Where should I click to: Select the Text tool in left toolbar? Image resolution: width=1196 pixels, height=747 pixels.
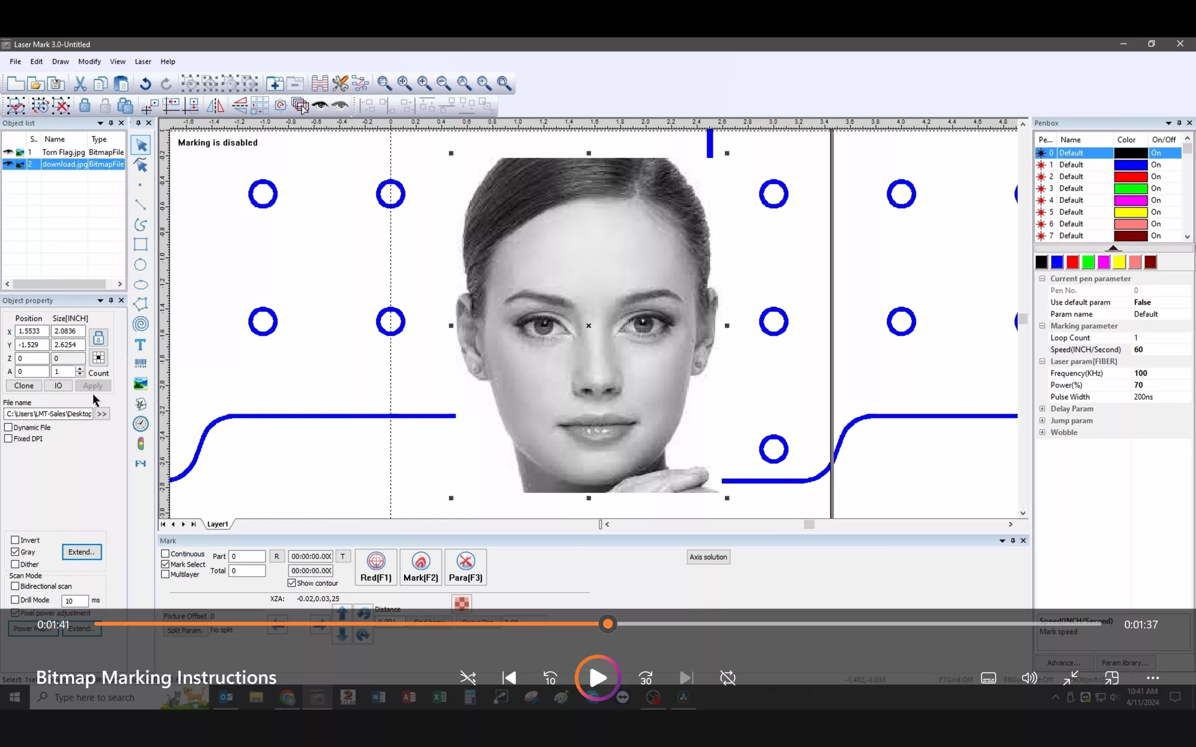140,345
